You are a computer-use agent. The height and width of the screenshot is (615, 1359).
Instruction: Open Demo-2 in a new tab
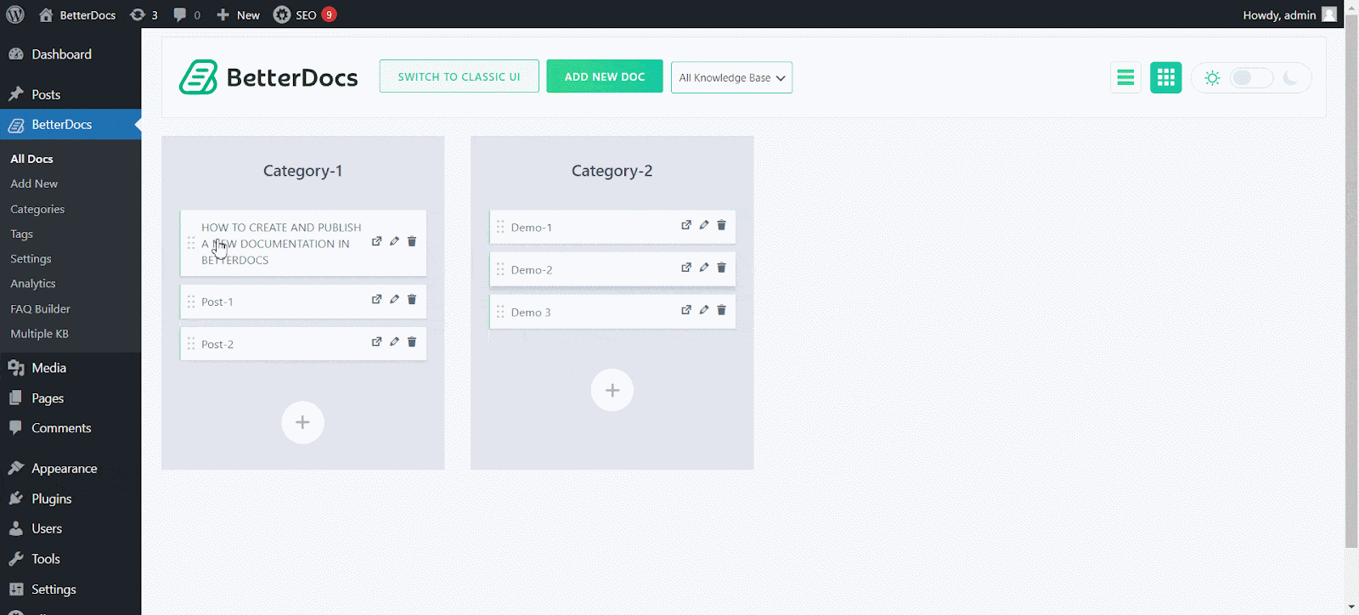coord(686,268)
